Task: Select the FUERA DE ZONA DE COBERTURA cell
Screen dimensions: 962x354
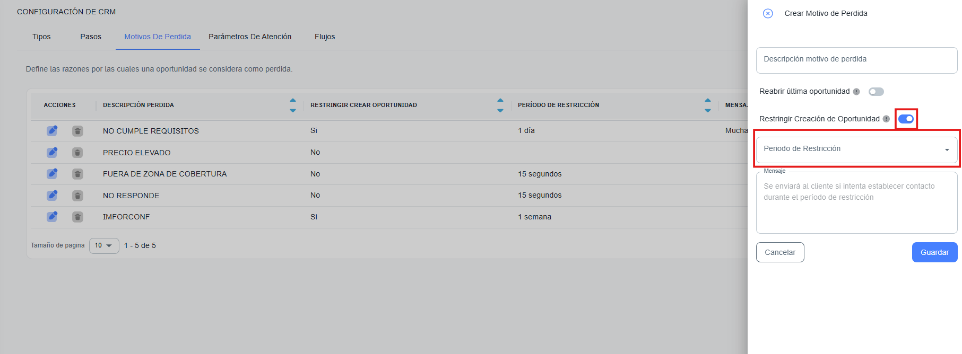Action: click(164, 174)
